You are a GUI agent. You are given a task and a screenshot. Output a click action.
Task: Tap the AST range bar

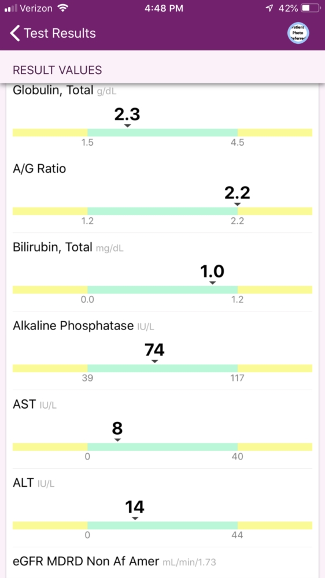(162, 447)
